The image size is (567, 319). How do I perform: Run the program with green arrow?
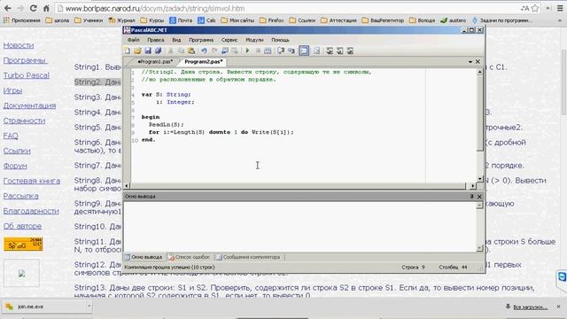click(248, 51)
